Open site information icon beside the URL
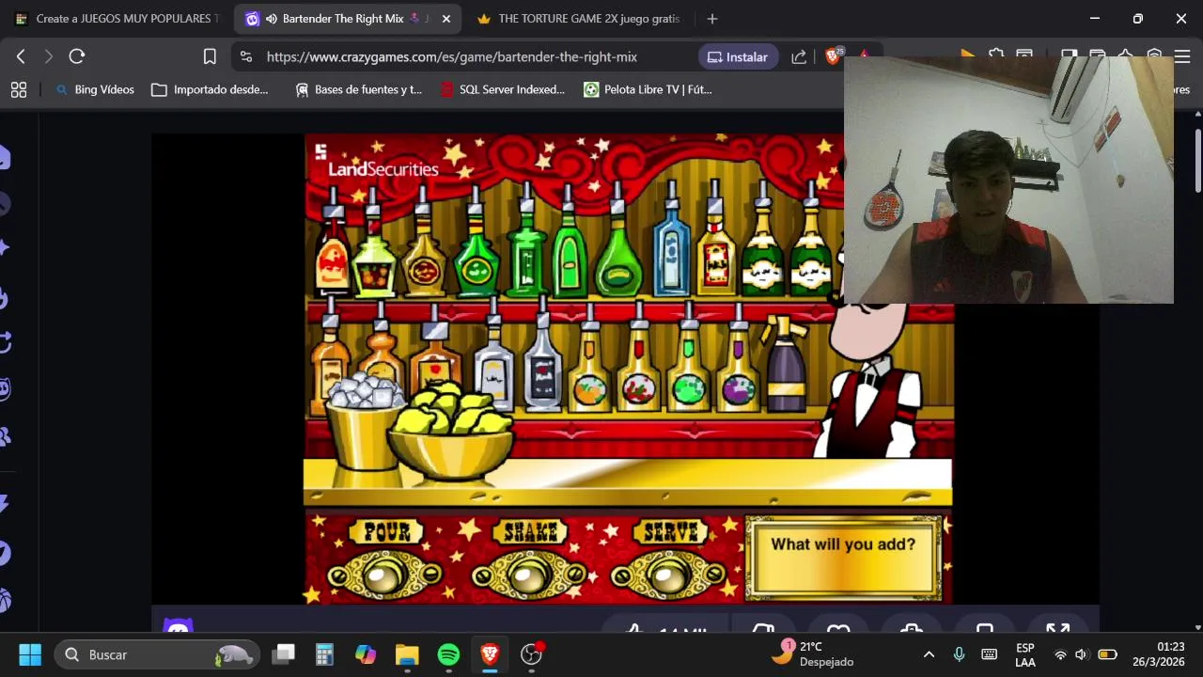Viewport: 1203px width, 677px height. (x=246, y=56)
